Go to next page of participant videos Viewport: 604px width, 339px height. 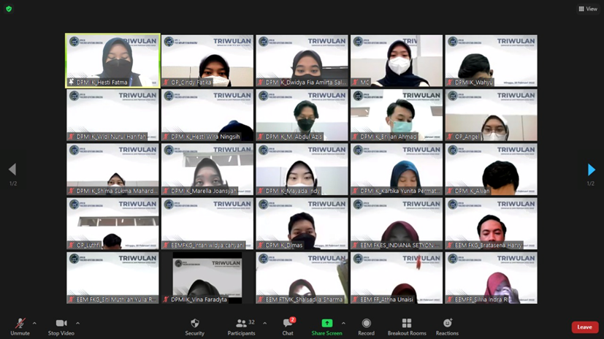[x=591, y=170]
